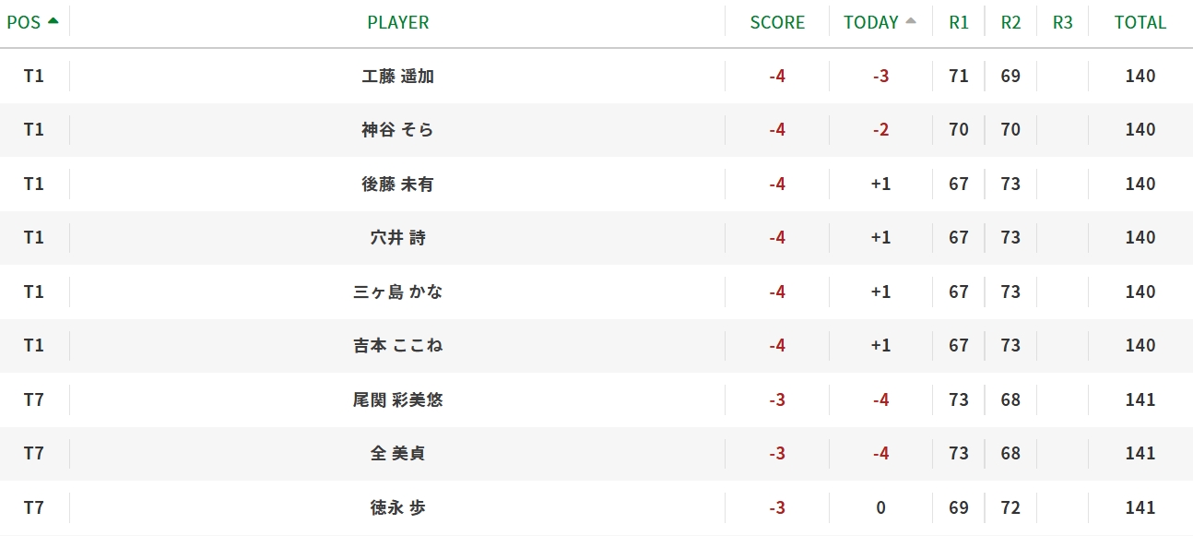Screen dimensions: 1193x536
Task: Select the 尾関 彩美悠 row name
Action: point(397,400)
